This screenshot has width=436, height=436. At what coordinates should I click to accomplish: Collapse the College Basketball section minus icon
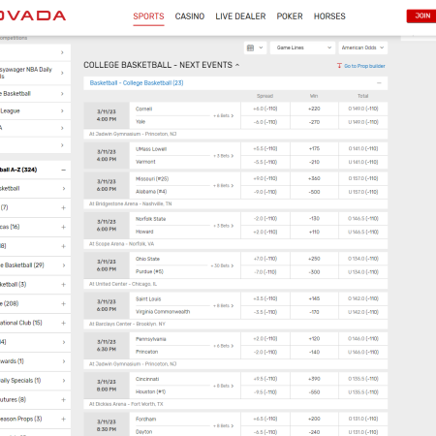(x=379, y=83)
